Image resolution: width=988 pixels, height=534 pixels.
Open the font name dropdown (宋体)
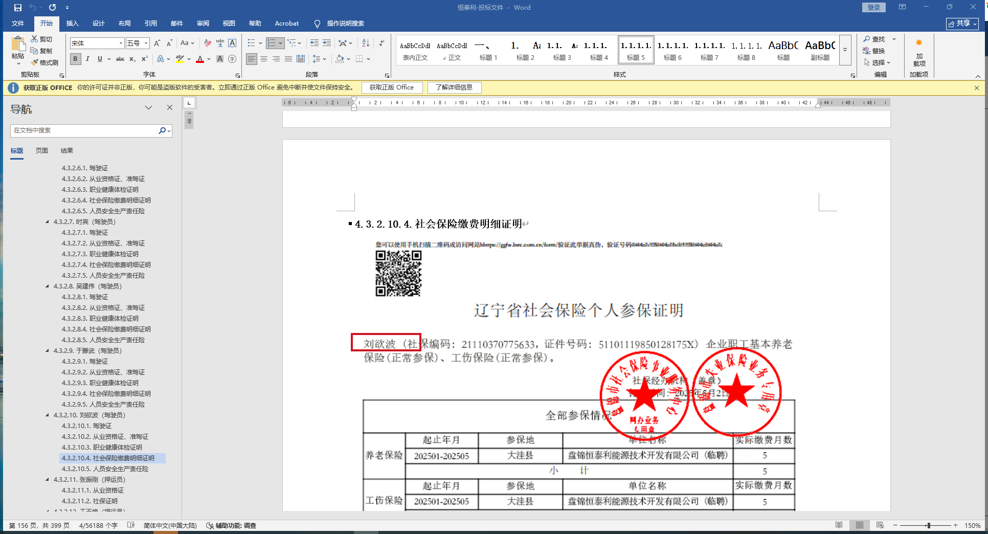coord(121,43)
